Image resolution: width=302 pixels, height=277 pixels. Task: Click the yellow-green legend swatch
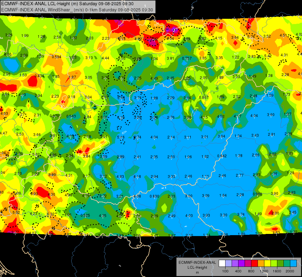click(x=274, y=263)
